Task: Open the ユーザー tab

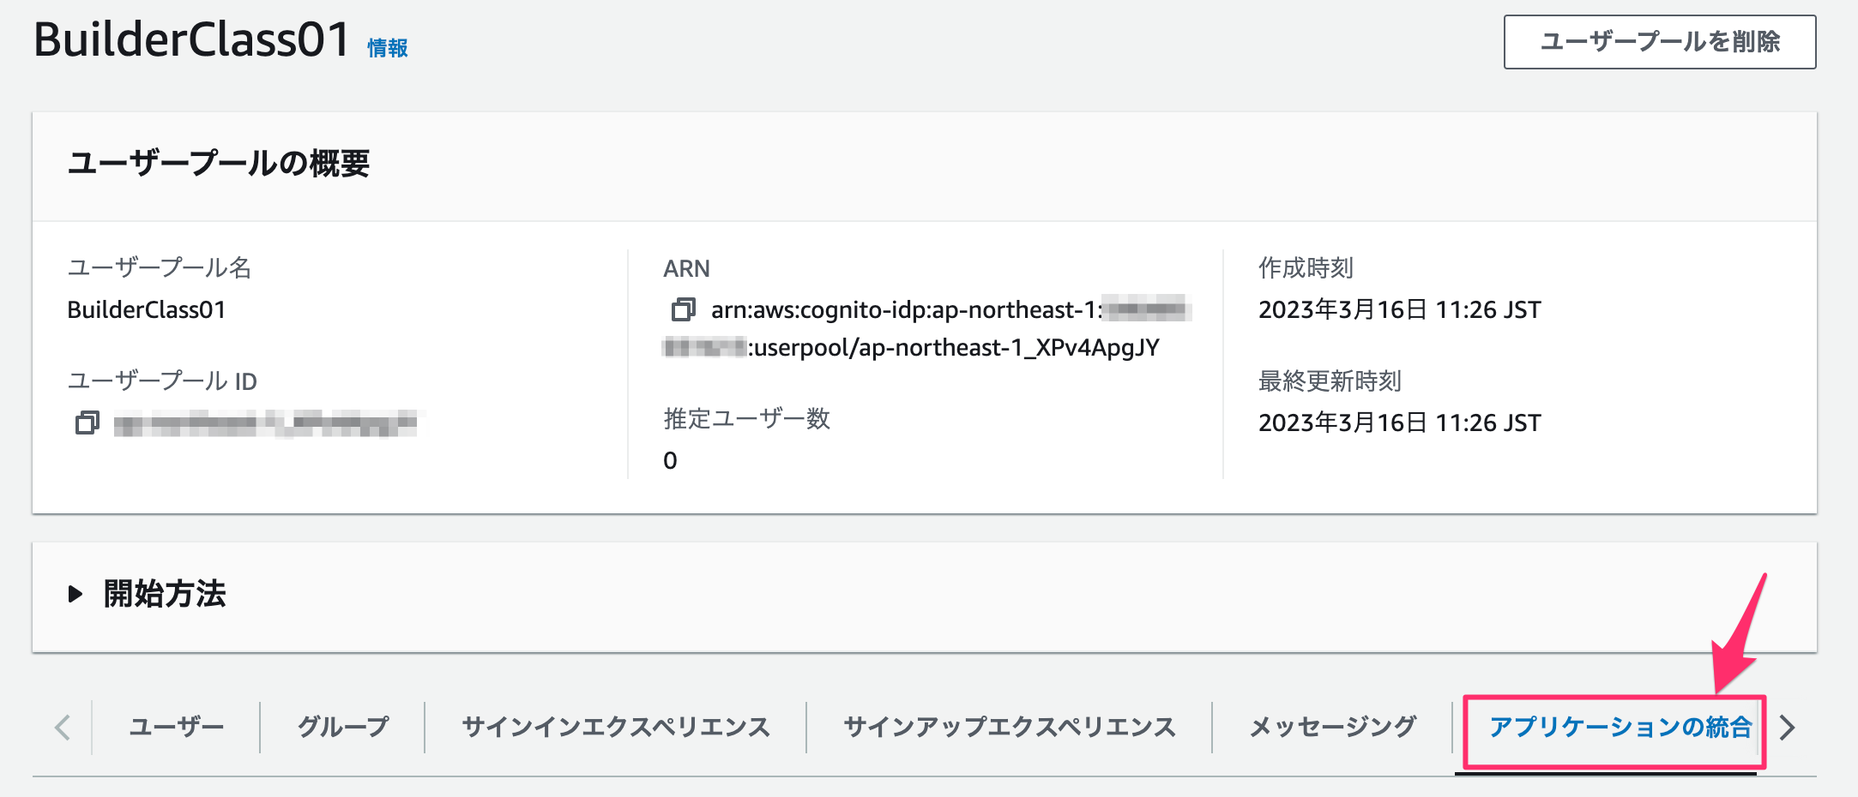Action: 176,727
